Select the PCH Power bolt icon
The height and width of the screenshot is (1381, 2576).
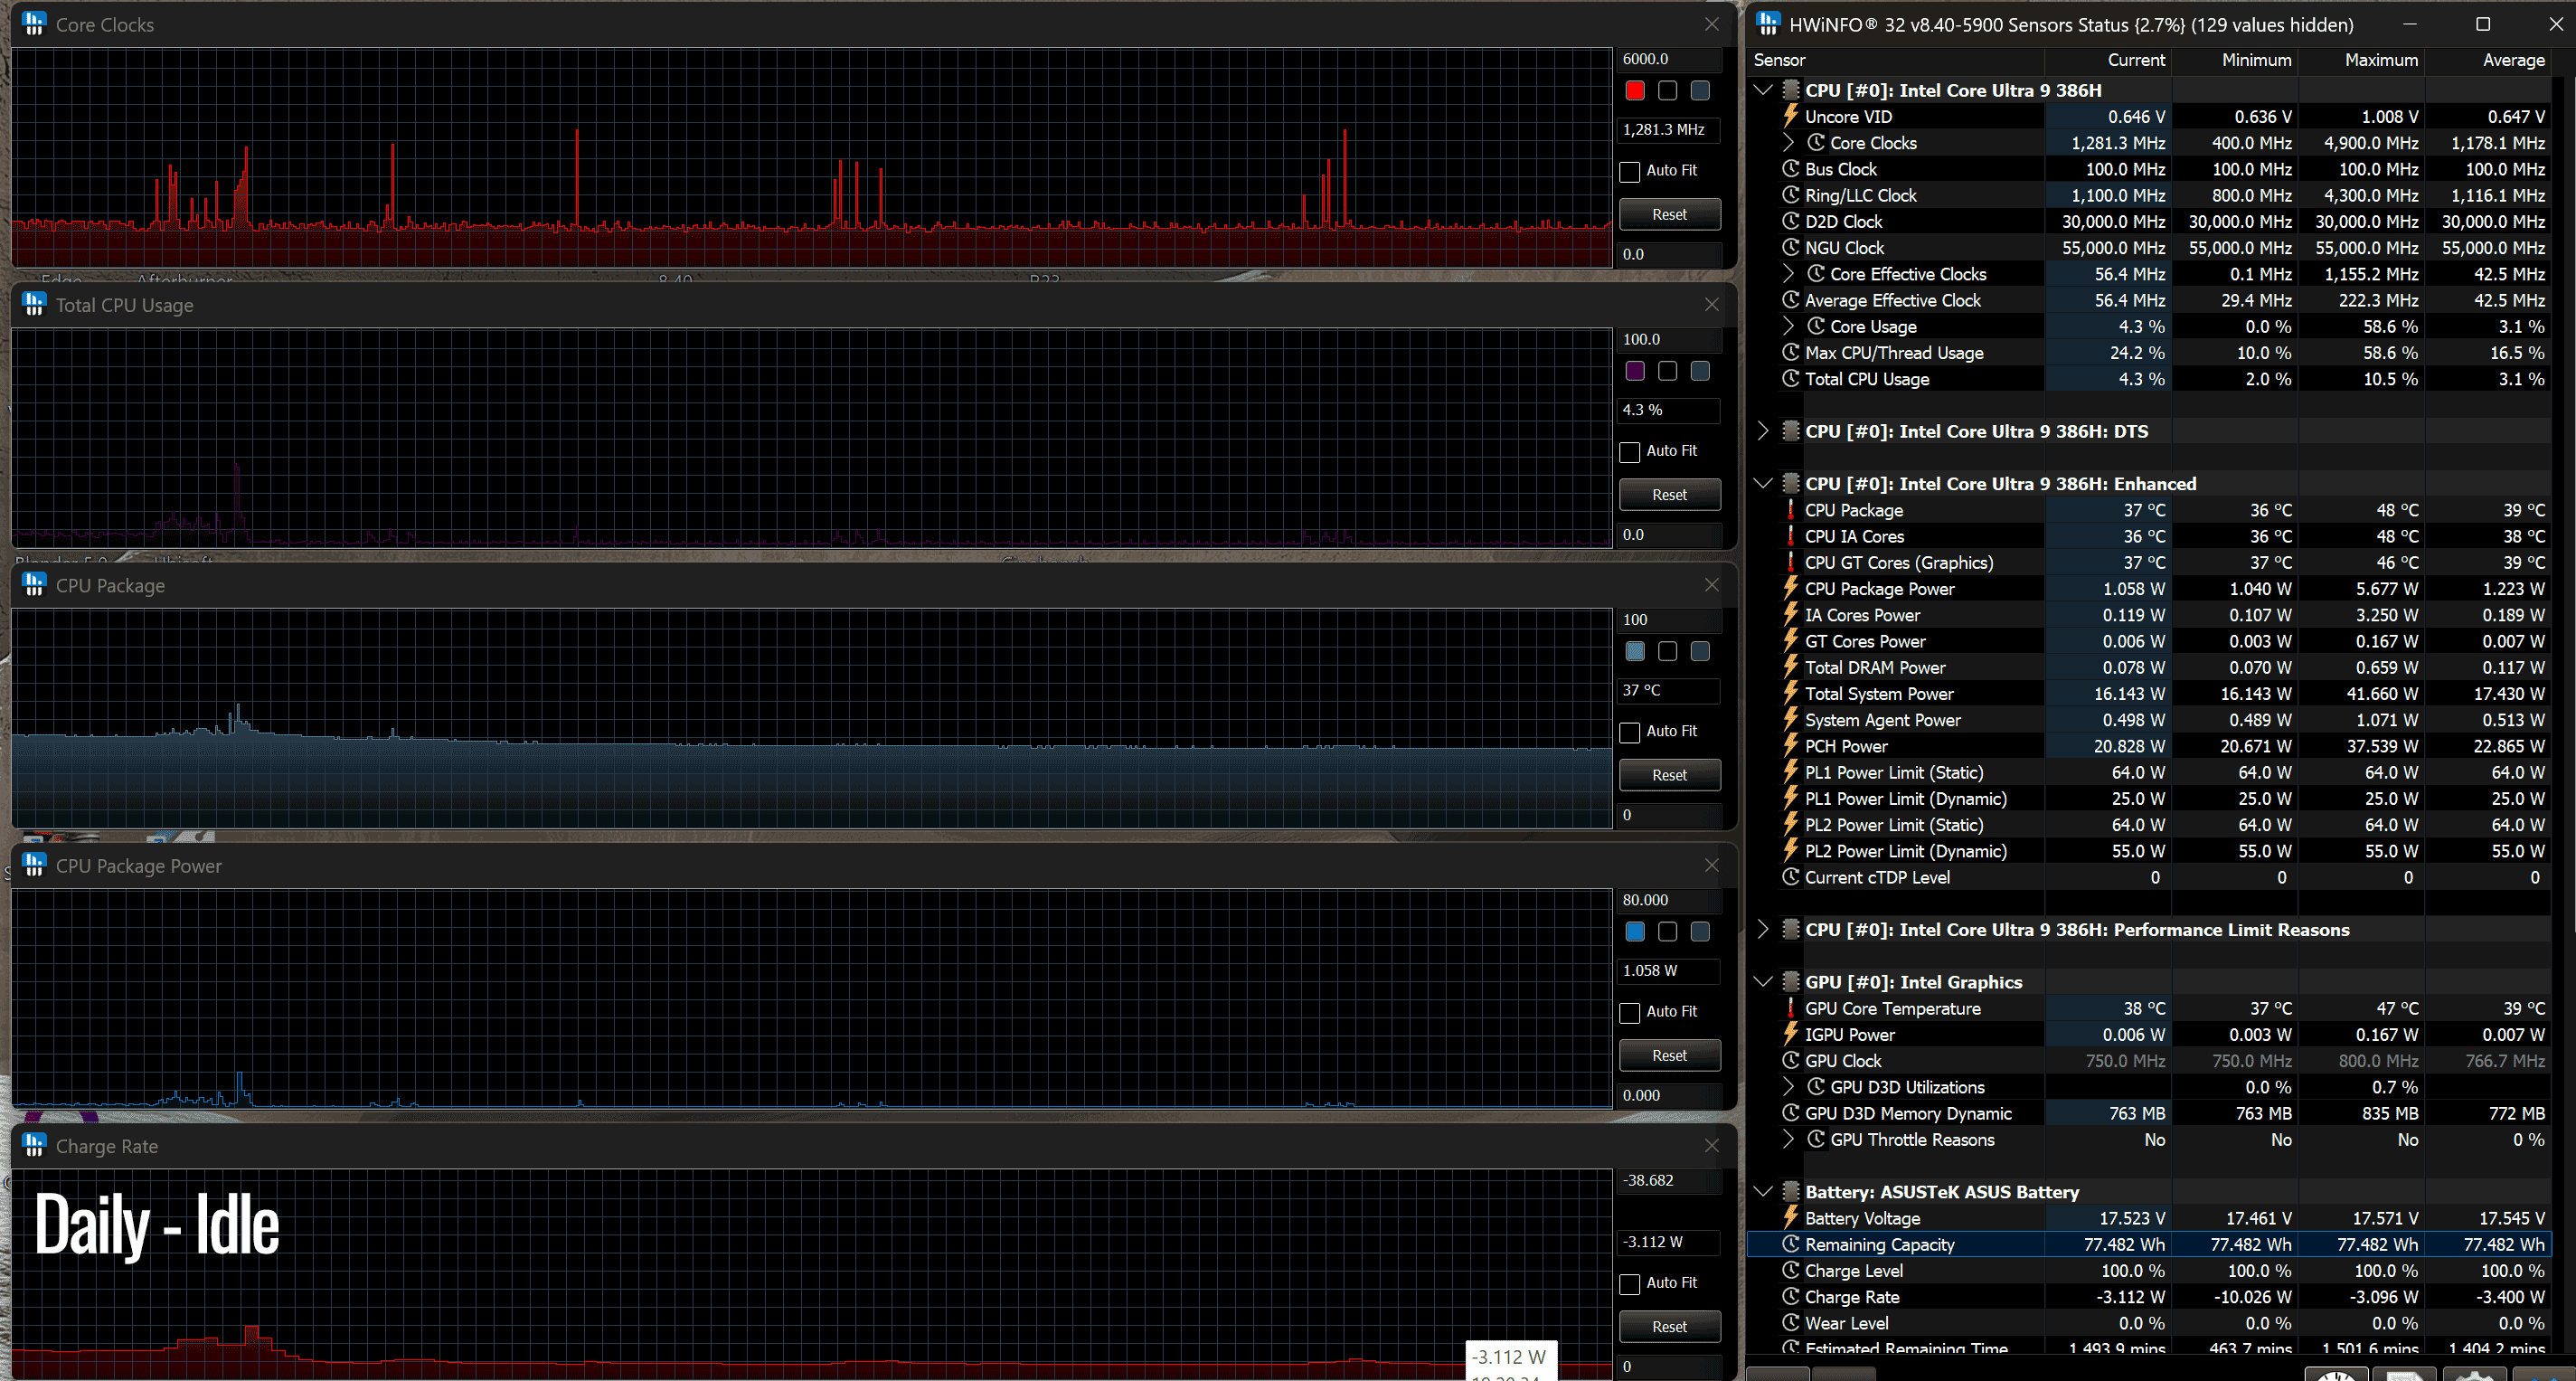coord(1791,746)
